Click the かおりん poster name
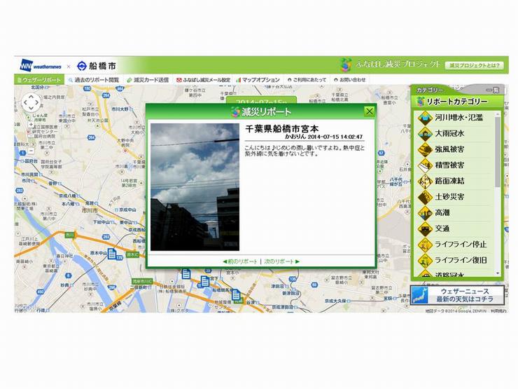The height and width of the screenshot is (389, 518). pyautogui.click(x=295, y=136)
